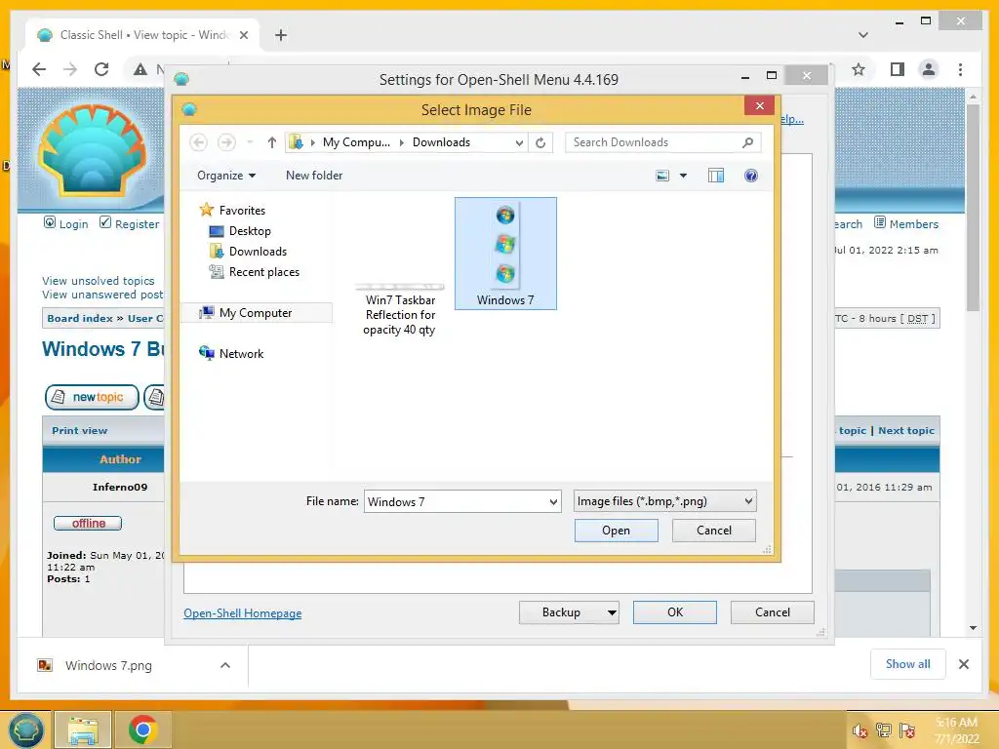Click the Not secure warning icon
The height and width of the screenshot is (749, 999).
140,69
